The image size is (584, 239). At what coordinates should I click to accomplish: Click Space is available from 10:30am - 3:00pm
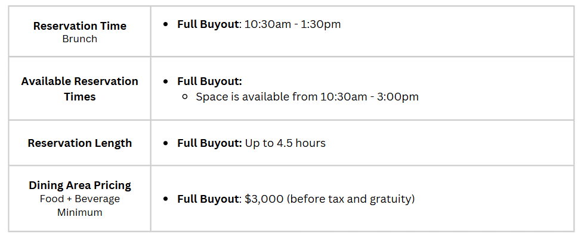307,97
